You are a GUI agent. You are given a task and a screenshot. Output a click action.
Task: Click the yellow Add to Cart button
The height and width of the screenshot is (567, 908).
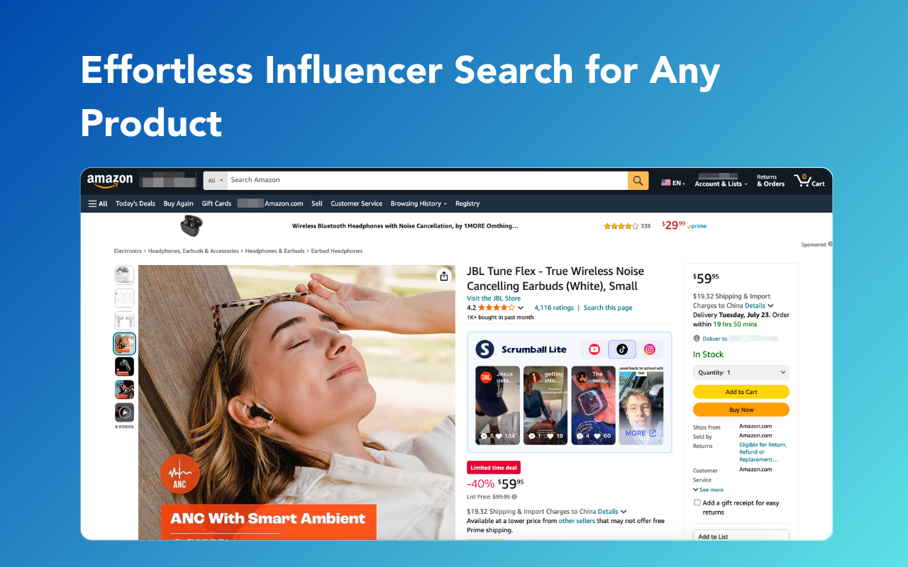(741, 392)
